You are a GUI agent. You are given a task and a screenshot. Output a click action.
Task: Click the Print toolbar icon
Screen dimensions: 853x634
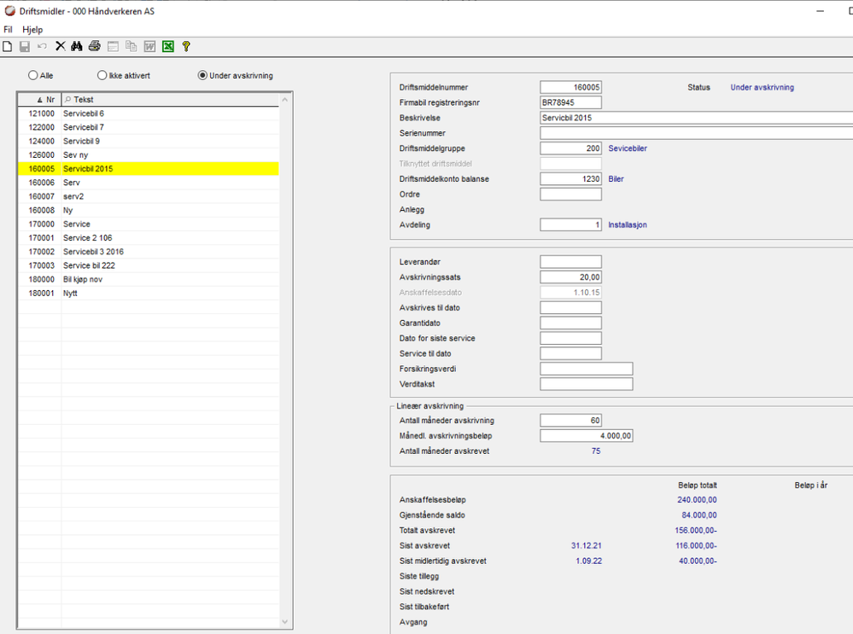[95, 46]
